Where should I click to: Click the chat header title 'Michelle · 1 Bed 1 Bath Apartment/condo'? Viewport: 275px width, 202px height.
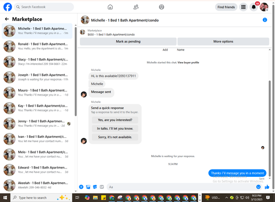(x=125, y=20)
